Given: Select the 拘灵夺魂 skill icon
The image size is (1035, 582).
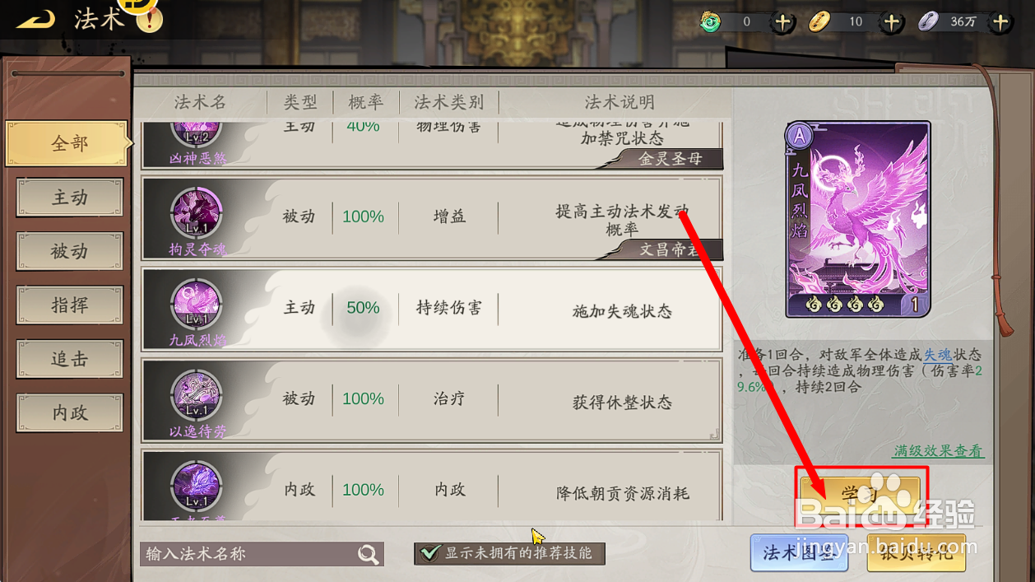Looking at the screenshot, I should tap(197, 216).
